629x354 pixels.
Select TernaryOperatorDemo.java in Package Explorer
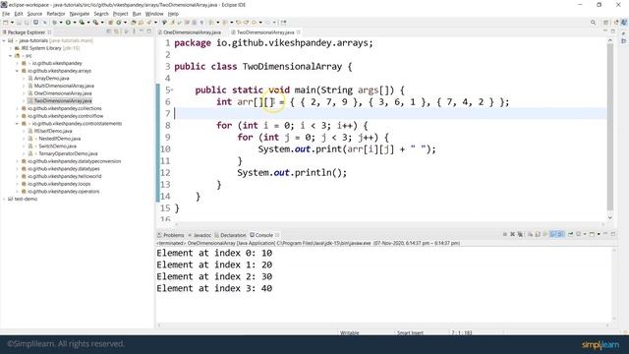pyautogui.click(x=68, y=153)
